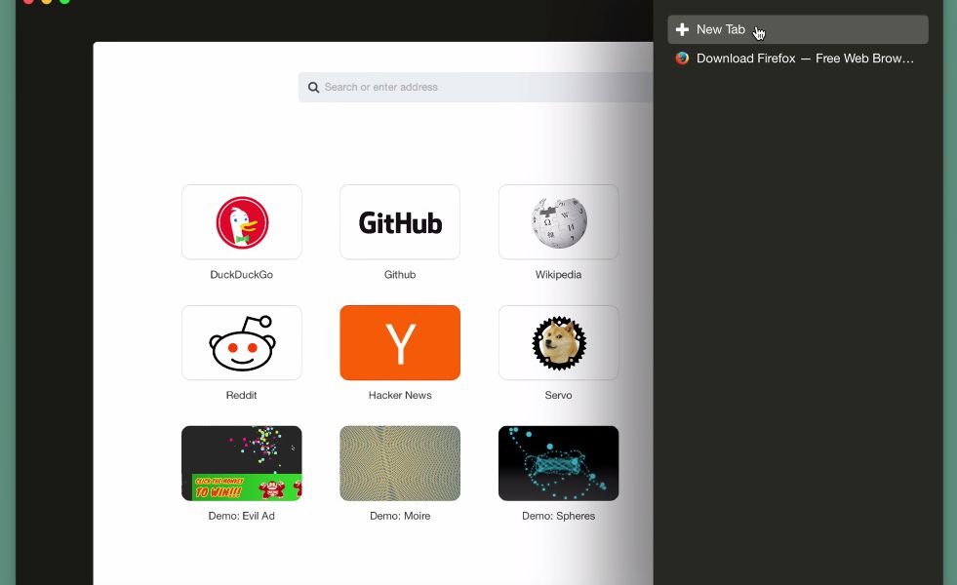Click the magnifier icon in search bar

(314, 87)
